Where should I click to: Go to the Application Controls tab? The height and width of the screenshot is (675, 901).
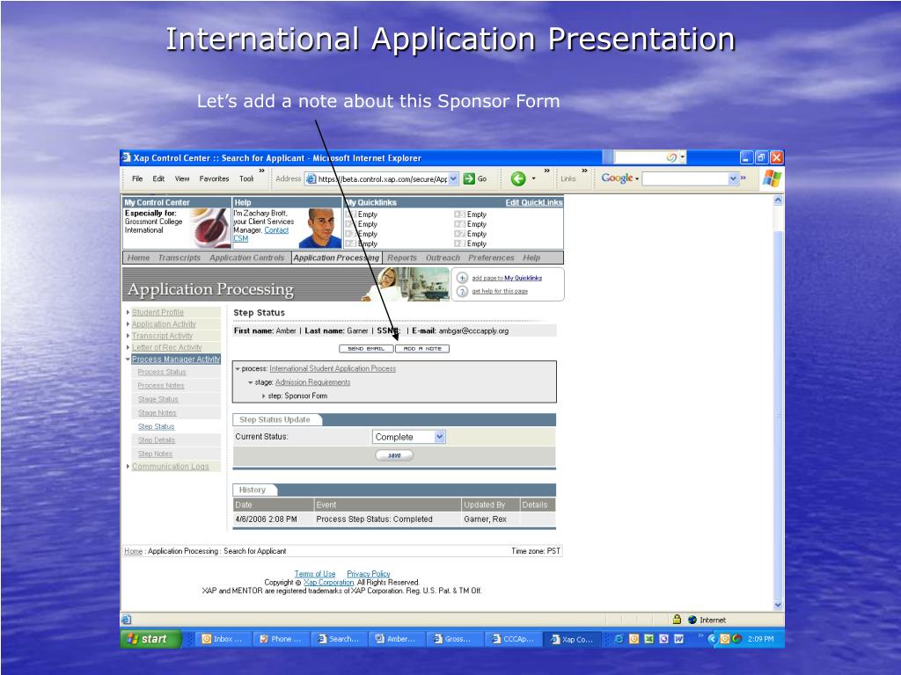pyautogui.click(x=247, y=258)
